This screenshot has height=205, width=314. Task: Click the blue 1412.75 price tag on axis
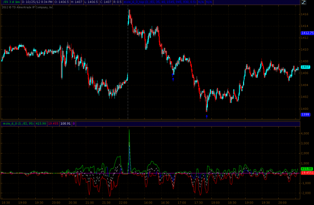[x=306, y=33]
